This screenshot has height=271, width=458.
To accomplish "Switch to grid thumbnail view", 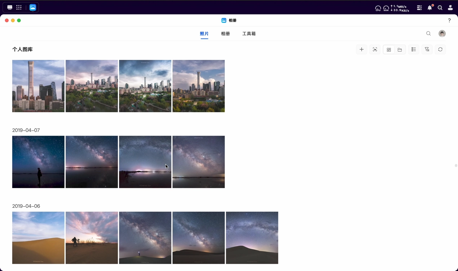I will (389, 49).
